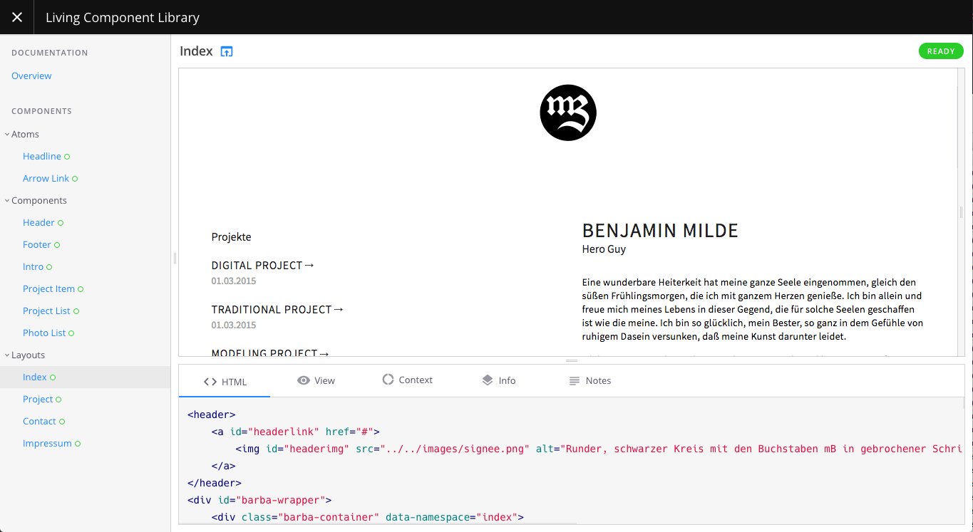The image size is (973, 532).
Task: Open the Project List component
Action: [46, 311]
